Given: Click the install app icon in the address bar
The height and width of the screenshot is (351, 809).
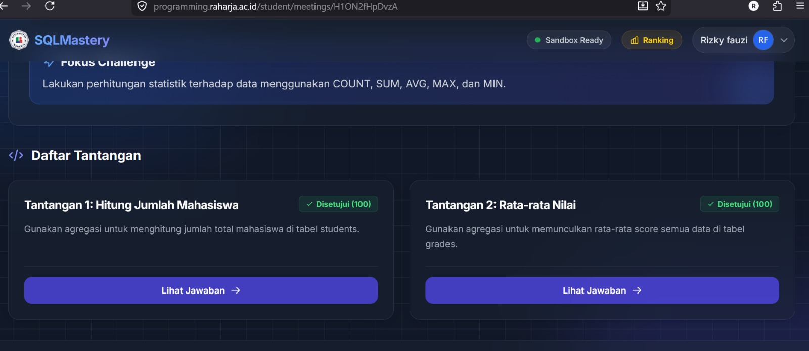Looking at the screenshot, I should (643, 6).
